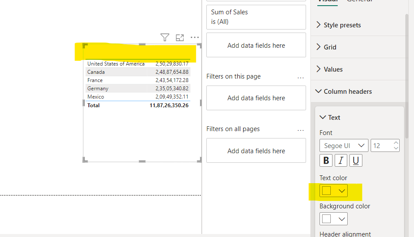The image size is (414, 237).
Task: Click the Format pane vertical scrollbar
Action: click(407, 77)
